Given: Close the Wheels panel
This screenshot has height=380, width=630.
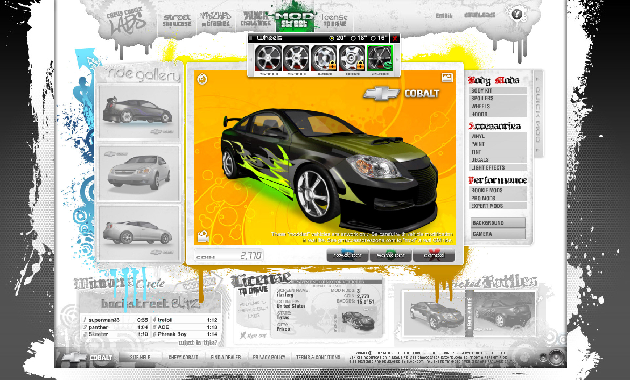Looking at the screenshot, I should 395,39.
